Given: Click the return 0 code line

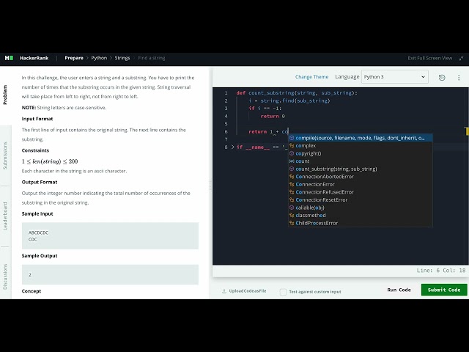Looking at the screenshot, I should 273,116.
